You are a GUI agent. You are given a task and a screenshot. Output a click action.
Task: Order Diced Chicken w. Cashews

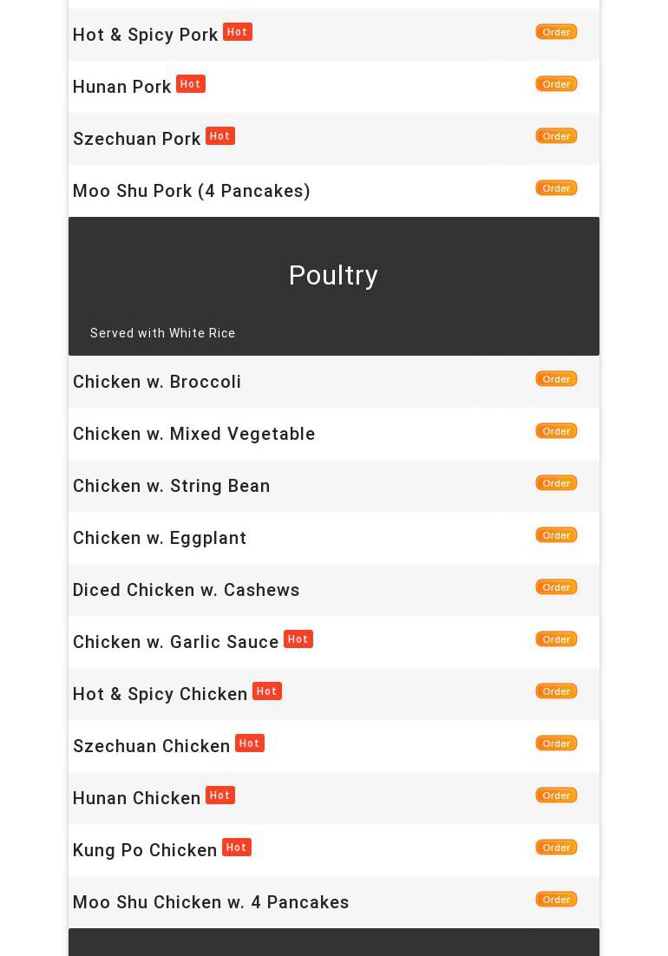coord(556,587)
